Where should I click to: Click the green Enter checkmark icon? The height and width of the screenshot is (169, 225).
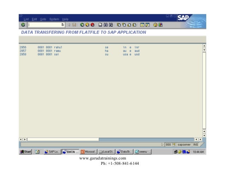[23, 25]
